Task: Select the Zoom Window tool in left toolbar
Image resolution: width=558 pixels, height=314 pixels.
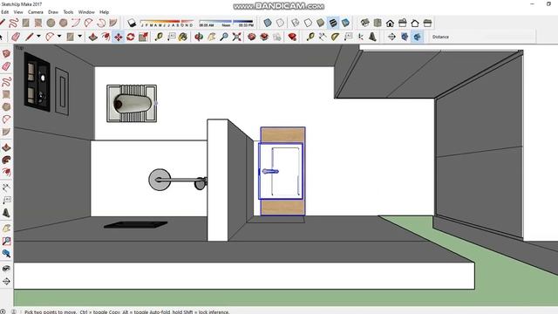Action: (x=6, y=241)
